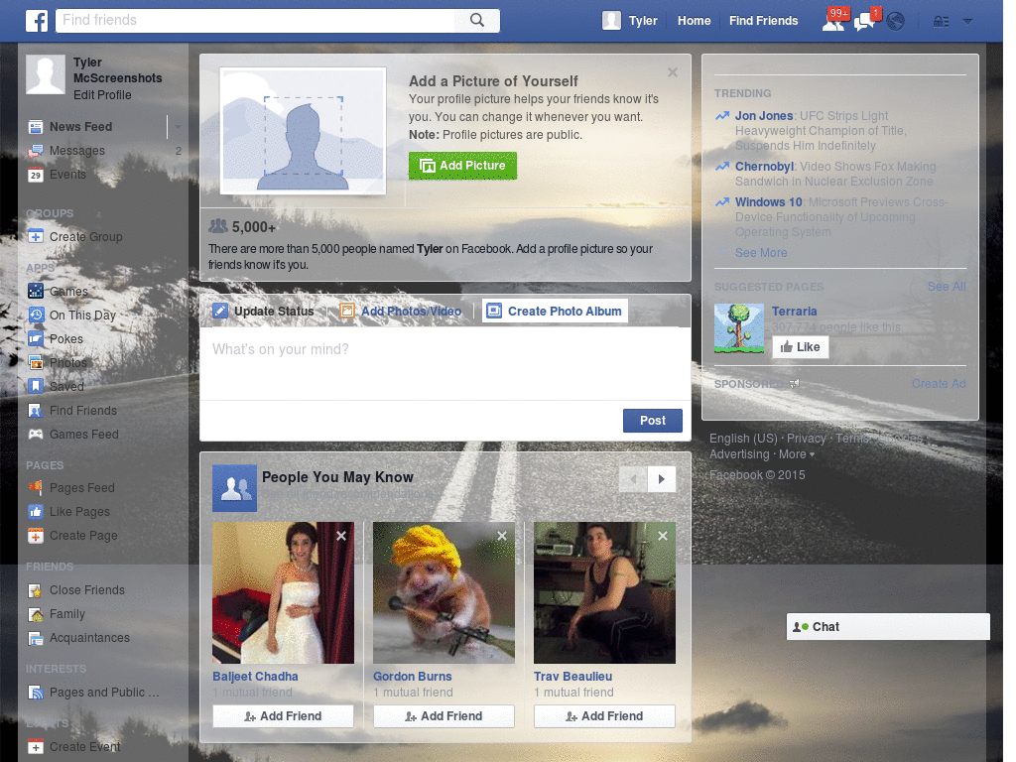The height and width of the screenshot is (762, 1016).
Task: Click Edit Profile link
Action: [x=102, y=95]
